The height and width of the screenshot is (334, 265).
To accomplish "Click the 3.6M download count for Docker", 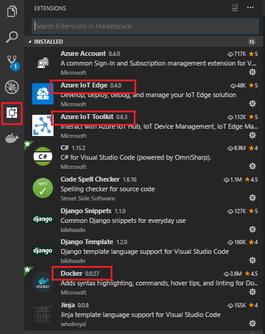I will click(x=233, y=274).
